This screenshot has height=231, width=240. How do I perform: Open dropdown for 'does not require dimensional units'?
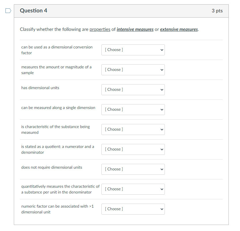coord(133,169)
